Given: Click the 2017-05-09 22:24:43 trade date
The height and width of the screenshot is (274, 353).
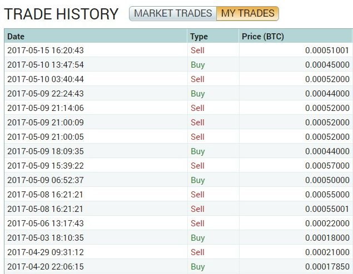Looking at the screenshot, I should 46,94.
